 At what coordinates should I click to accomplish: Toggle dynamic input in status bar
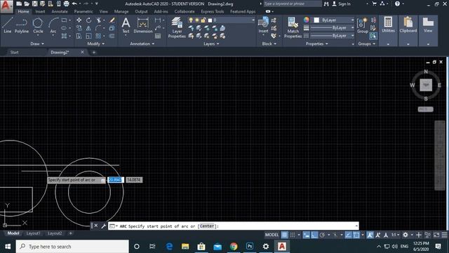coord(307,235)
